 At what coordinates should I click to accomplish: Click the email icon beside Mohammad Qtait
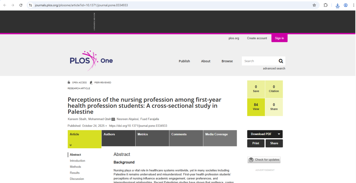click(x=113, y=119)
